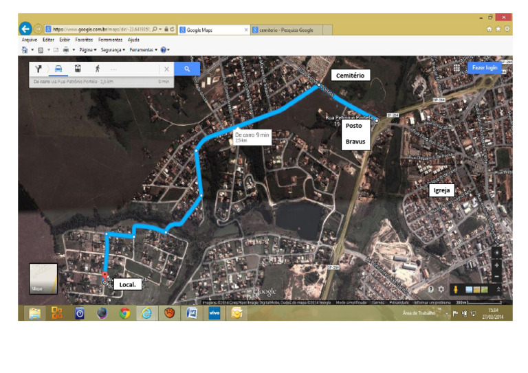Viewport: 528px width, 373px height.
Task: Click the browser back arrow button
Action: [25, 29]
